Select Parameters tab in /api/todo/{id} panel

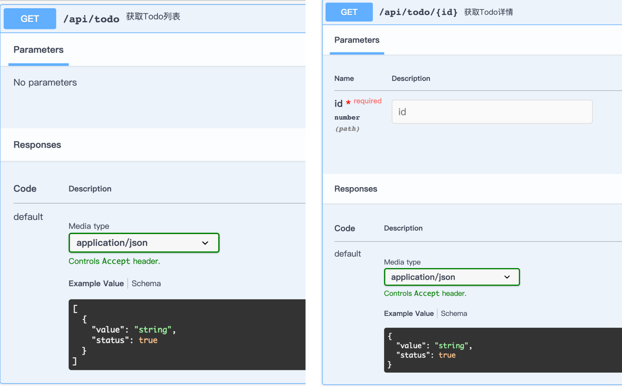[357, 40]
